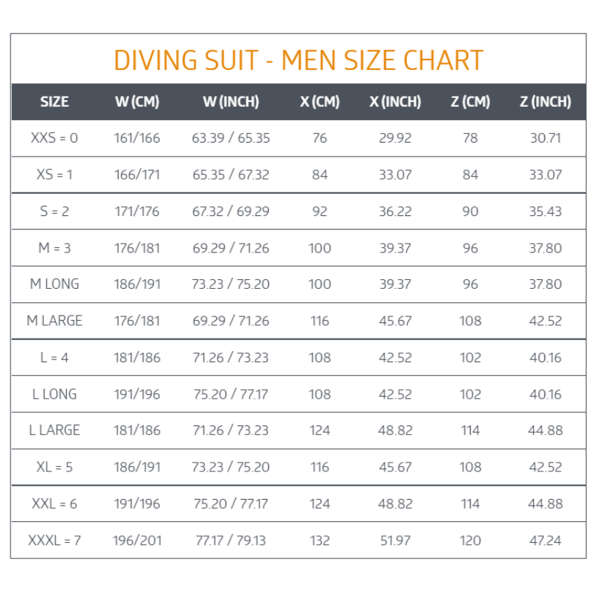Click the L LARGE size label

pyautogui.click(x=54, y=430)
